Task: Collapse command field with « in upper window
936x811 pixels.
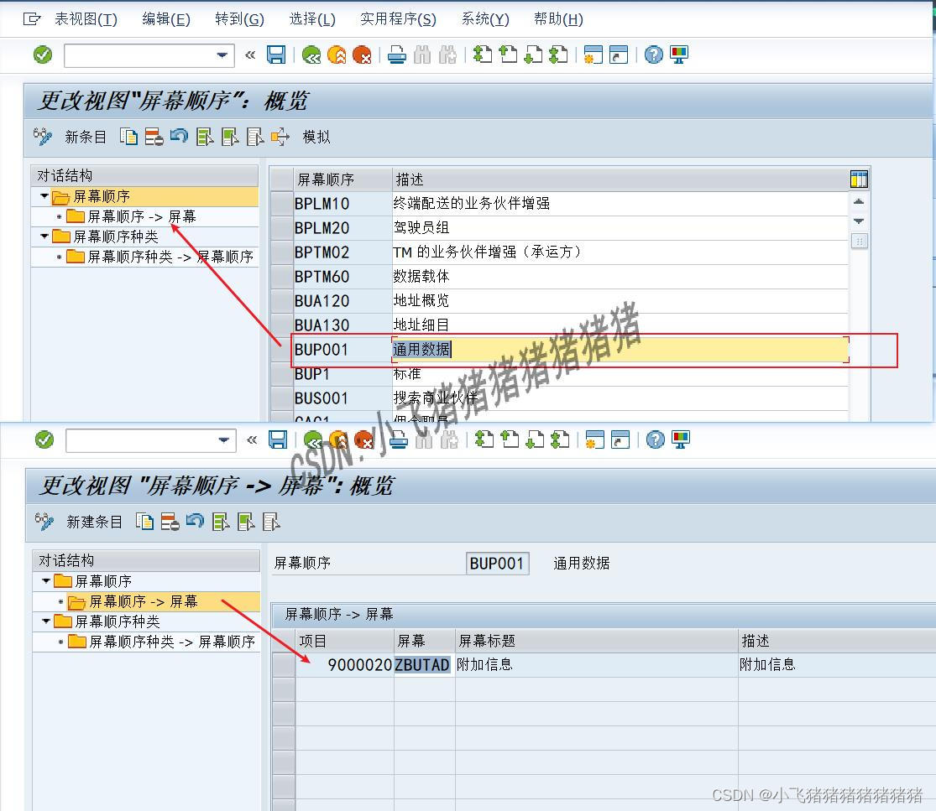Action: 250,55
